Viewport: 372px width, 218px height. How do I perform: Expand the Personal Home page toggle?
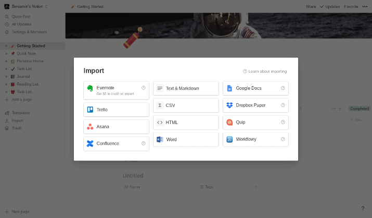(7, 61)
